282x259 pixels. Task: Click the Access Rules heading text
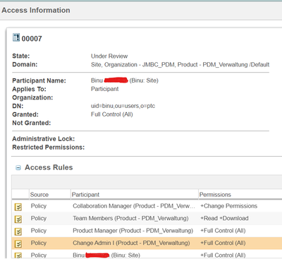coord(49,167)
